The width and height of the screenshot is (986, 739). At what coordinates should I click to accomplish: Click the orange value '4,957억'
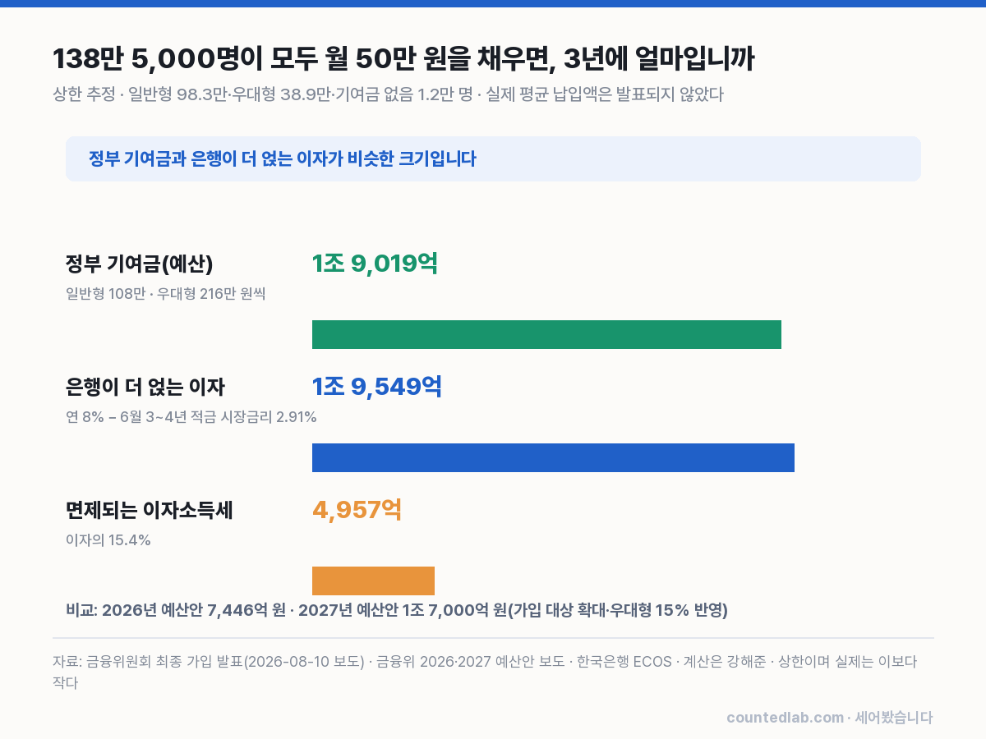357,510
